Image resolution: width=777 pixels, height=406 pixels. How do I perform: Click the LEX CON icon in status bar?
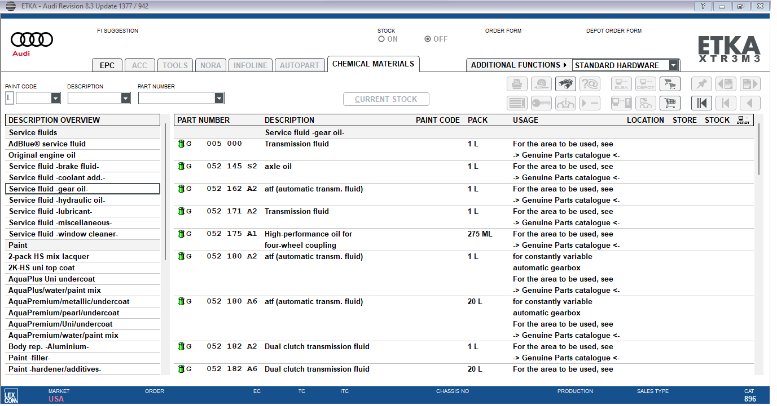pyautogui.click(x=10, y=395)
